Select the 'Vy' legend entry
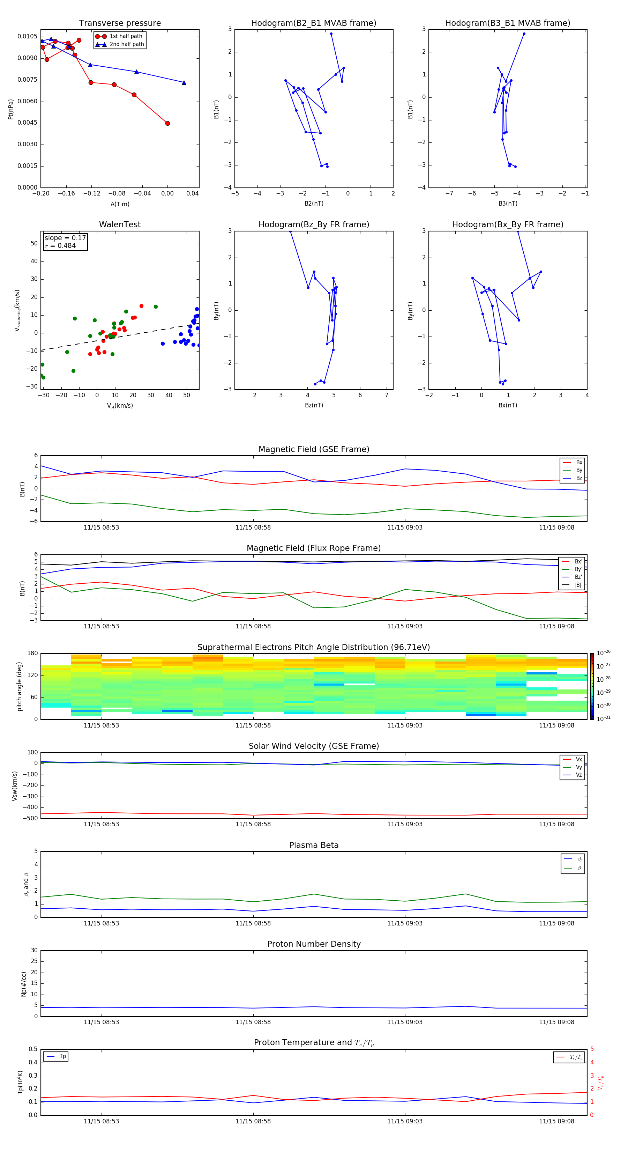 [573, 767]
